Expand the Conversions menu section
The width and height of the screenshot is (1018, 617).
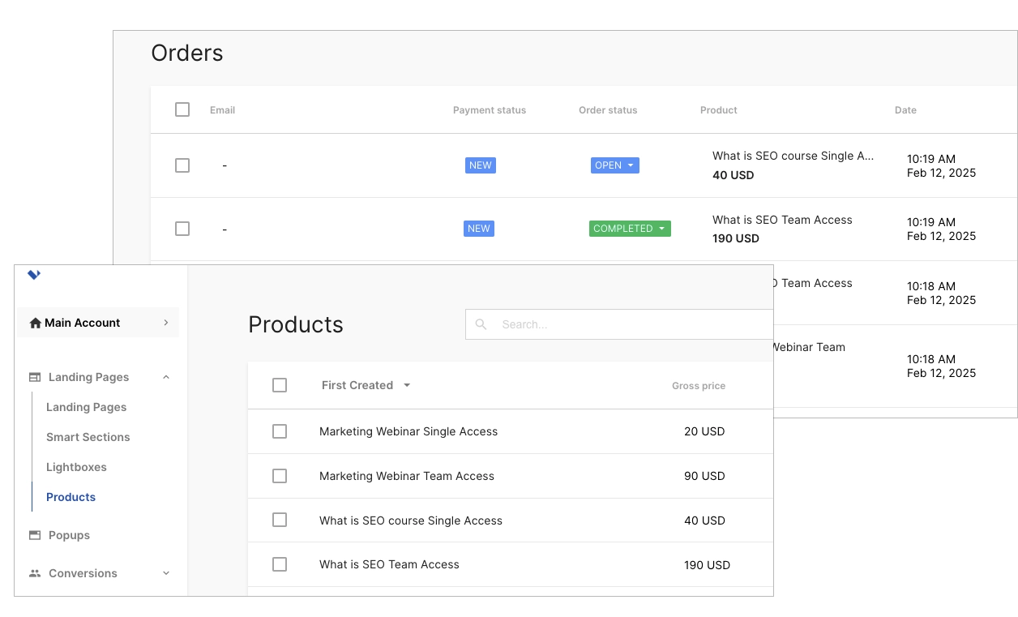point(166,573)
